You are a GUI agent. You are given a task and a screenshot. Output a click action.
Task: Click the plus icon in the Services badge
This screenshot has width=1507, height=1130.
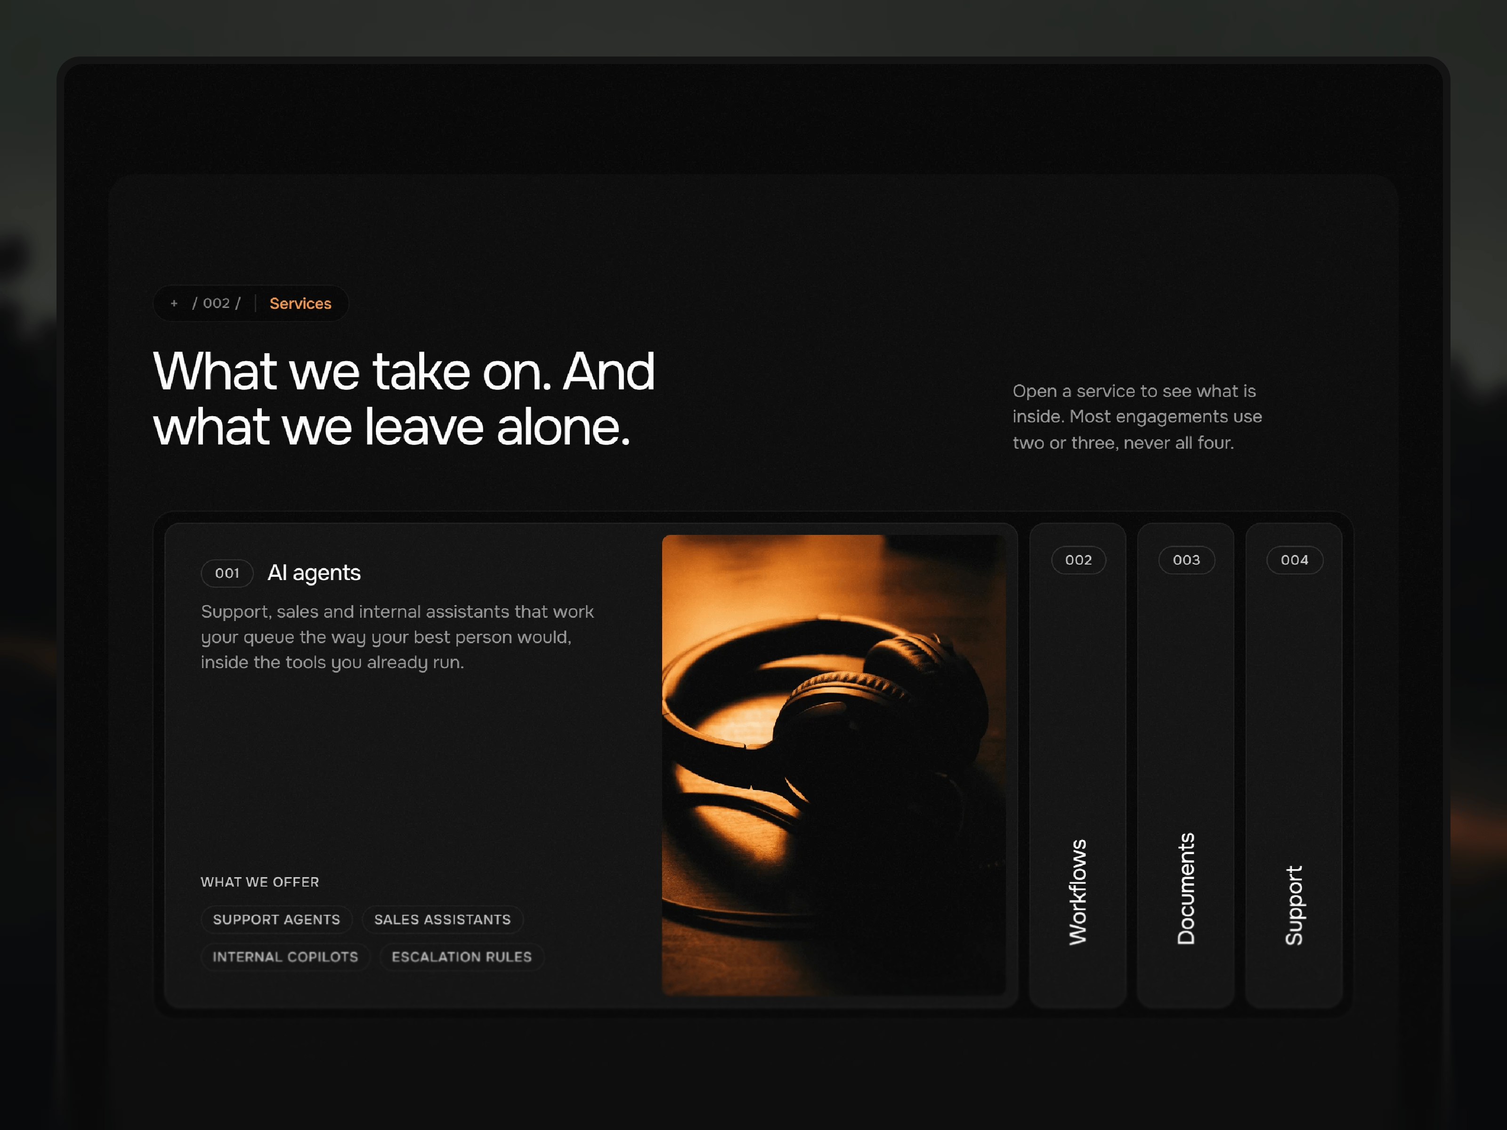click(x=174, y=303)
